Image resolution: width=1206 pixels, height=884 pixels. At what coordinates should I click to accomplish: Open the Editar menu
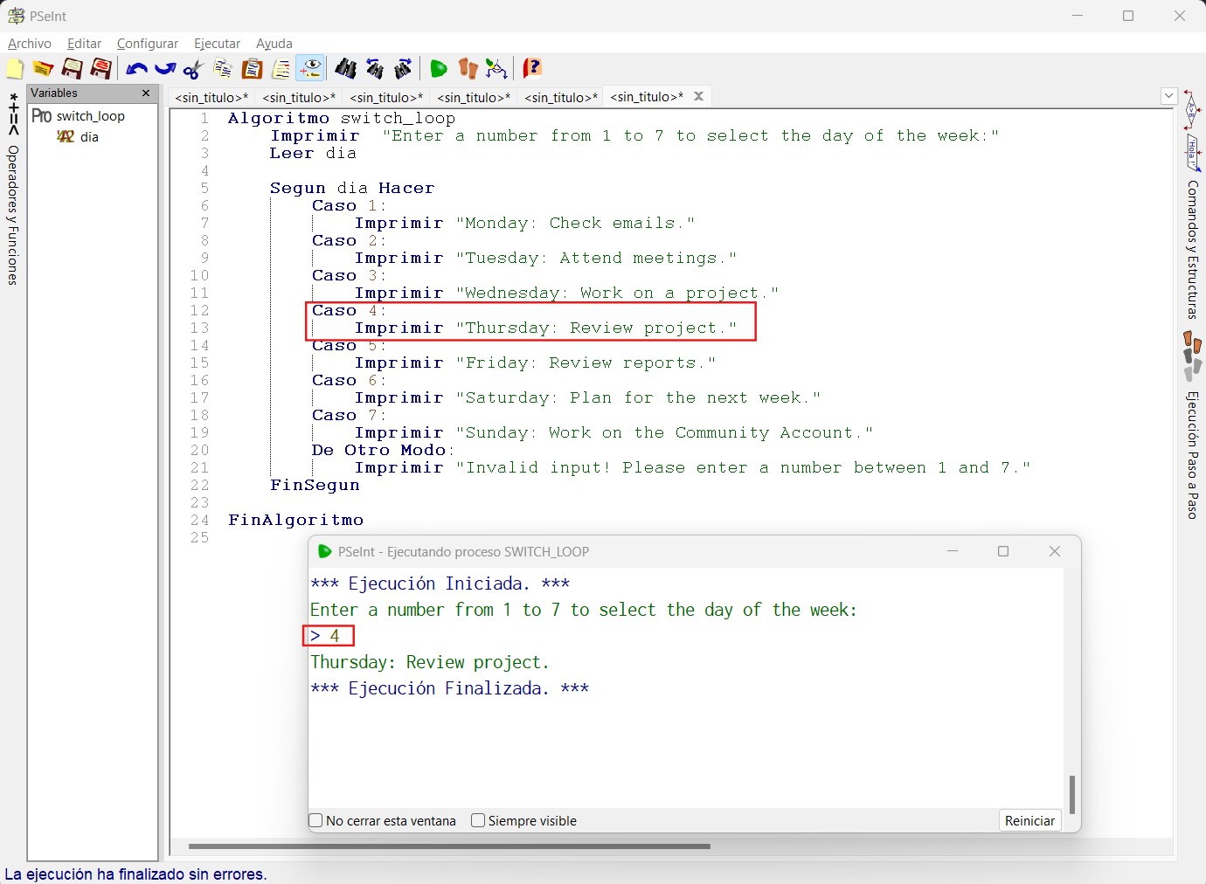pyautogui.click(x=84, y=44)
